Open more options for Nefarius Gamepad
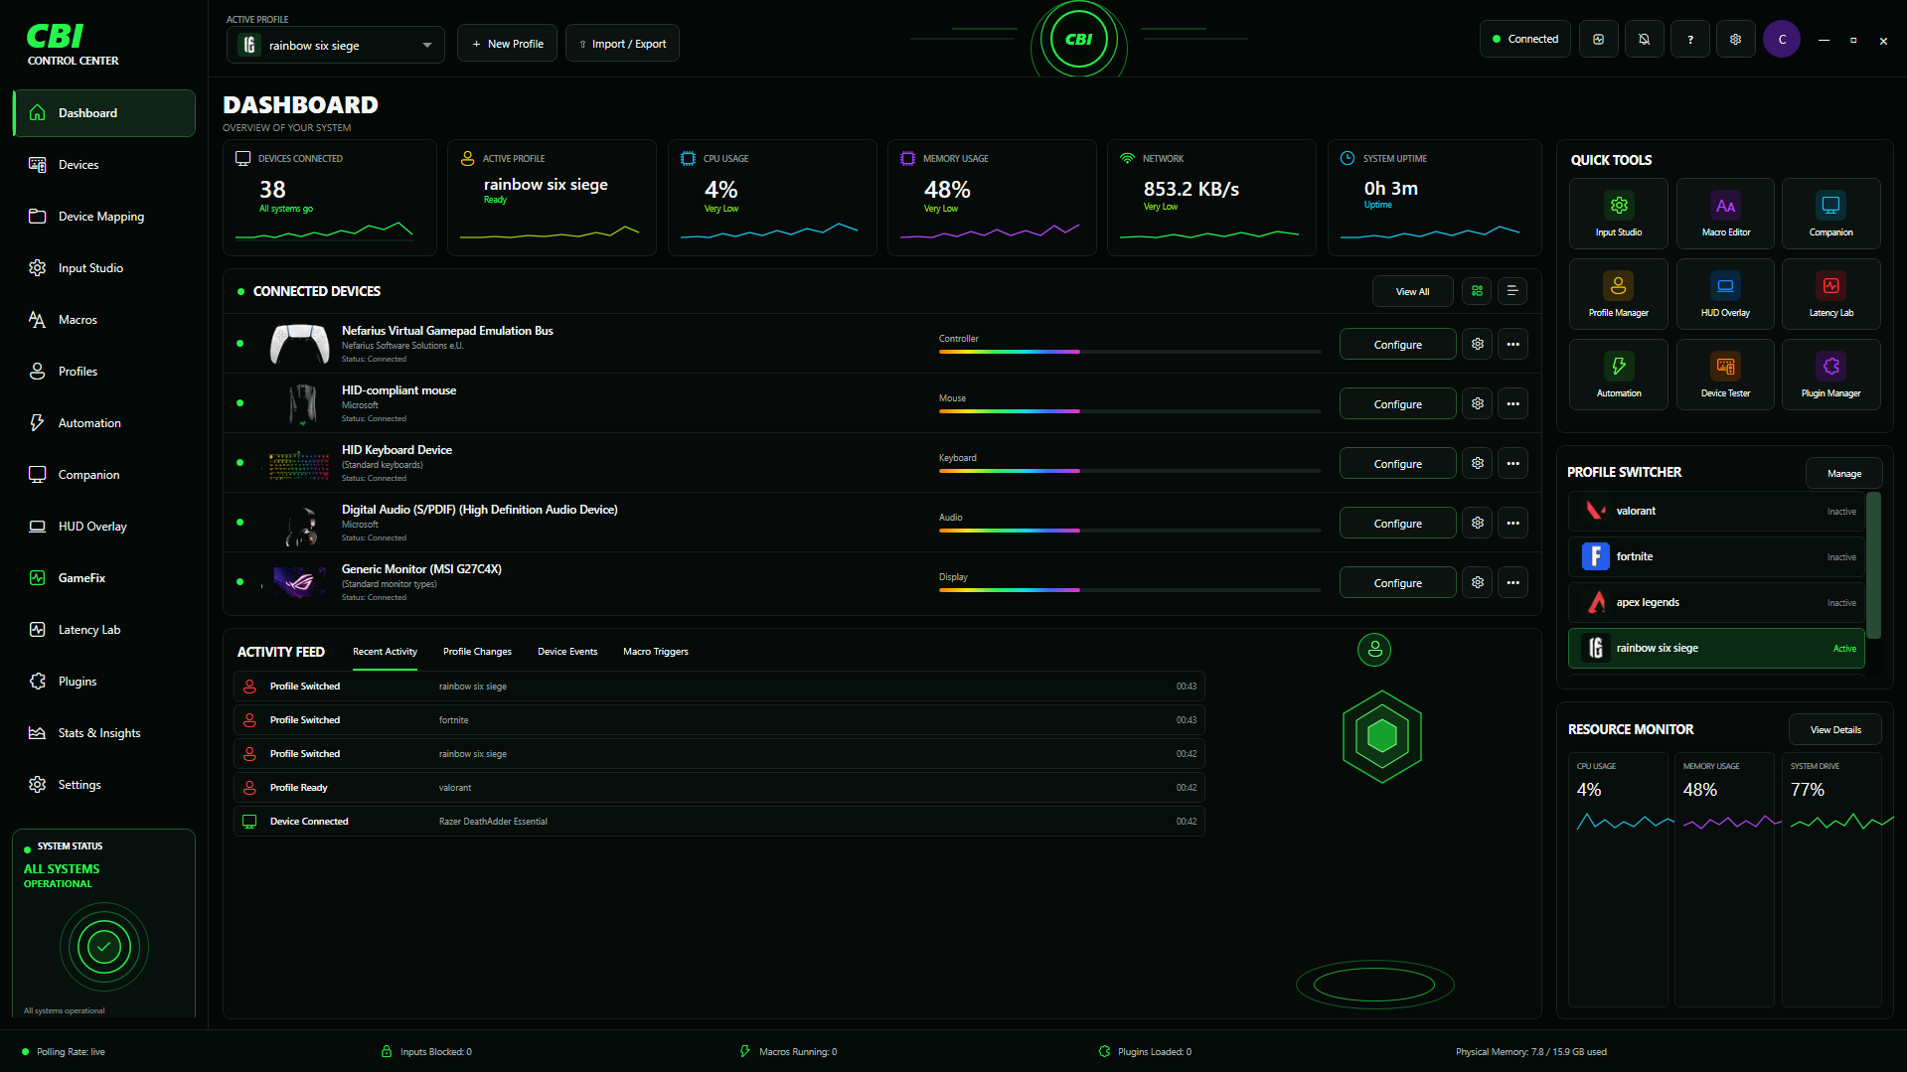 1512,344
